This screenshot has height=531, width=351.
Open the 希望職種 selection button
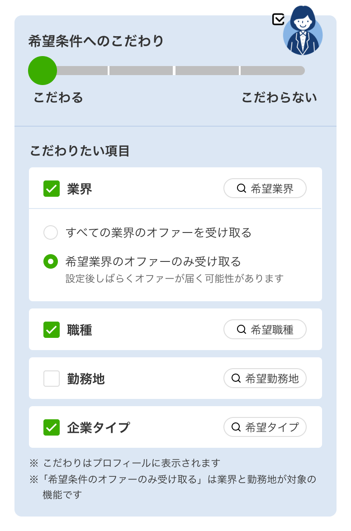pyautogui.click(x=265, y=330)
